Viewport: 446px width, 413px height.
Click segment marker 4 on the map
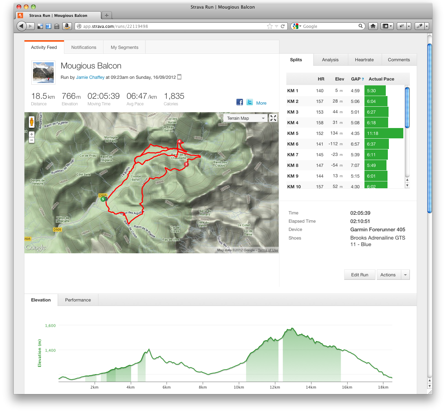point(179,141)
